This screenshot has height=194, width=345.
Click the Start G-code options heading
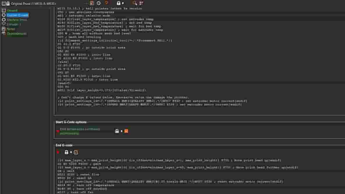click(71, 122)
